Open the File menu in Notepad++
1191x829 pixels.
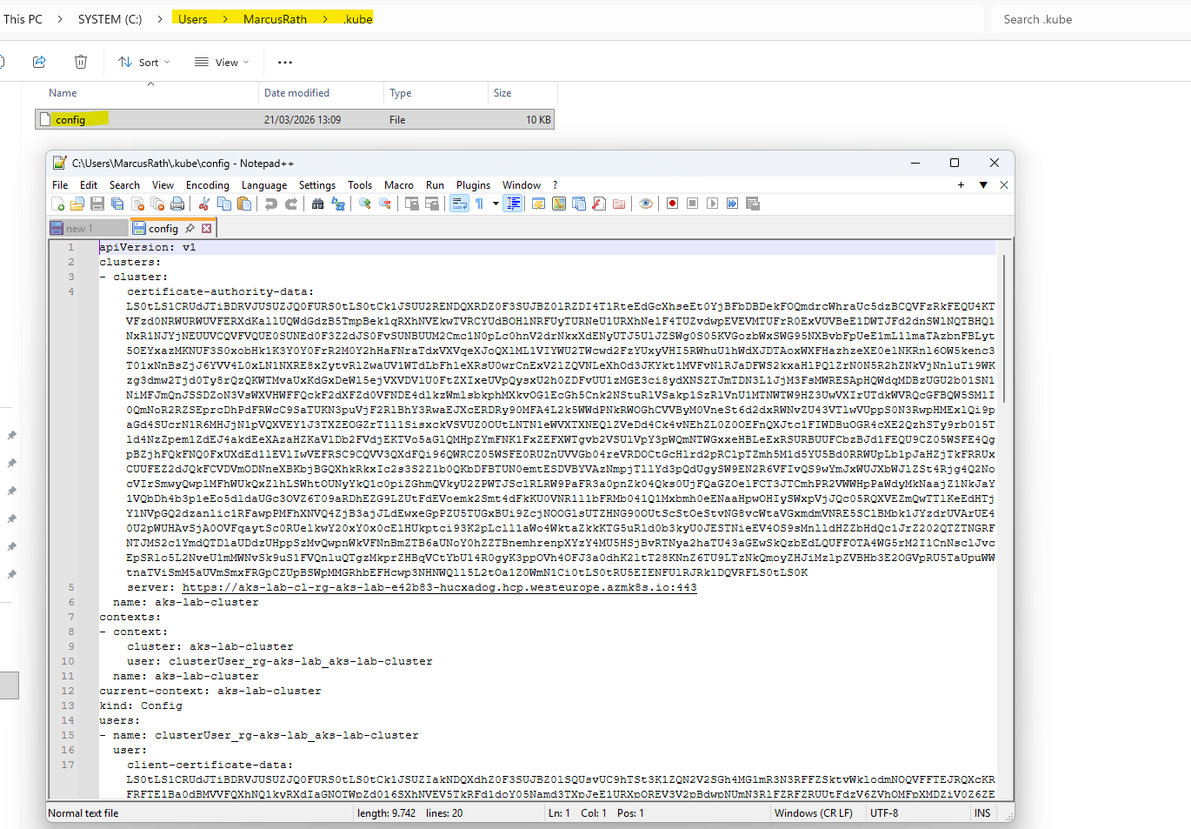coord(60,185)
